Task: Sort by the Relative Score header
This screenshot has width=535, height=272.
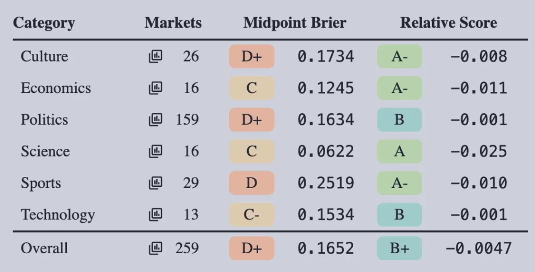Action: (x=448, y=23)
